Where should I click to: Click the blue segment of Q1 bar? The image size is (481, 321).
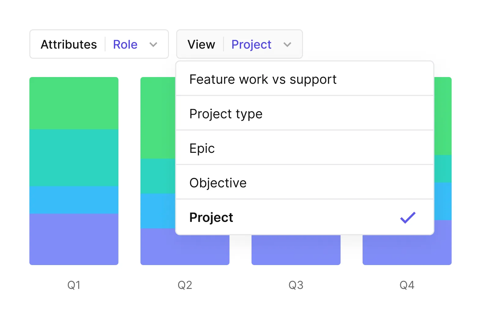[74, 200]
